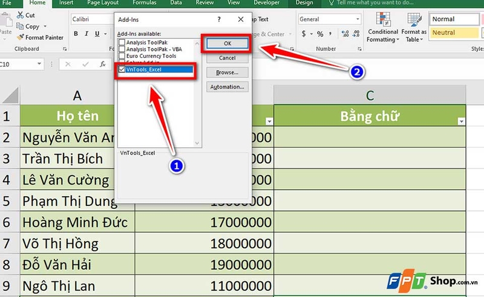Switch to the Data tab

point(175,2)
